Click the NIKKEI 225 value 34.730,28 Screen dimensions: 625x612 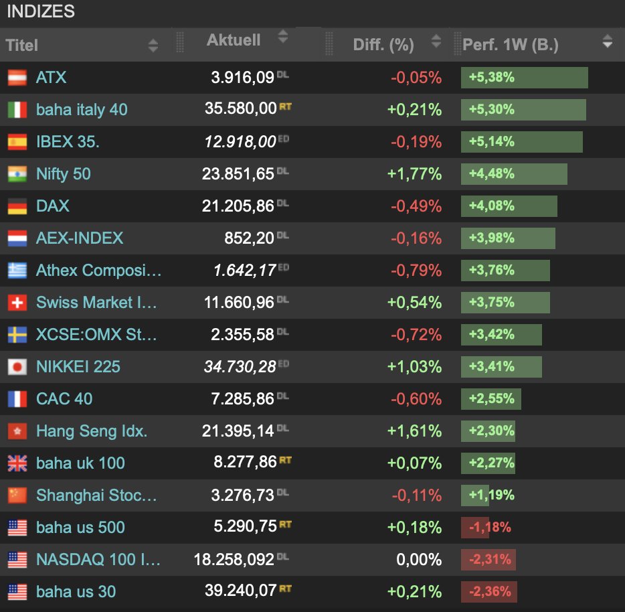240,367
